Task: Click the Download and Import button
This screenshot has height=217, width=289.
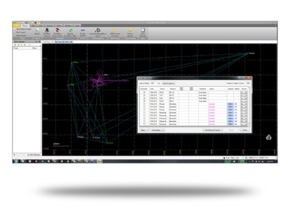Action: (x=213, y=130)
